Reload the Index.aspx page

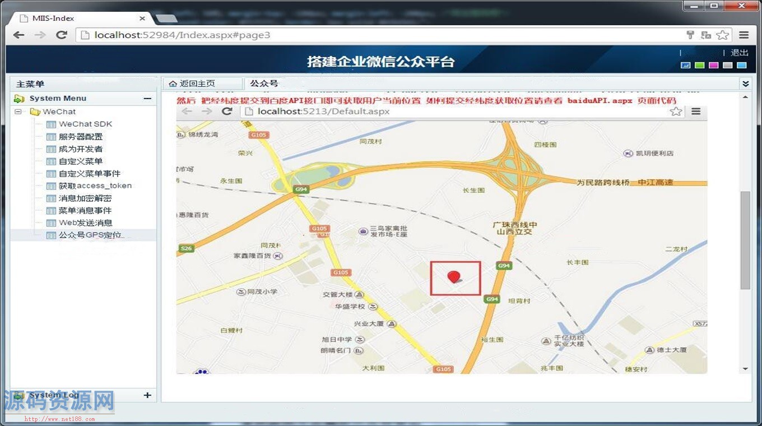click(x=62, y=35)
